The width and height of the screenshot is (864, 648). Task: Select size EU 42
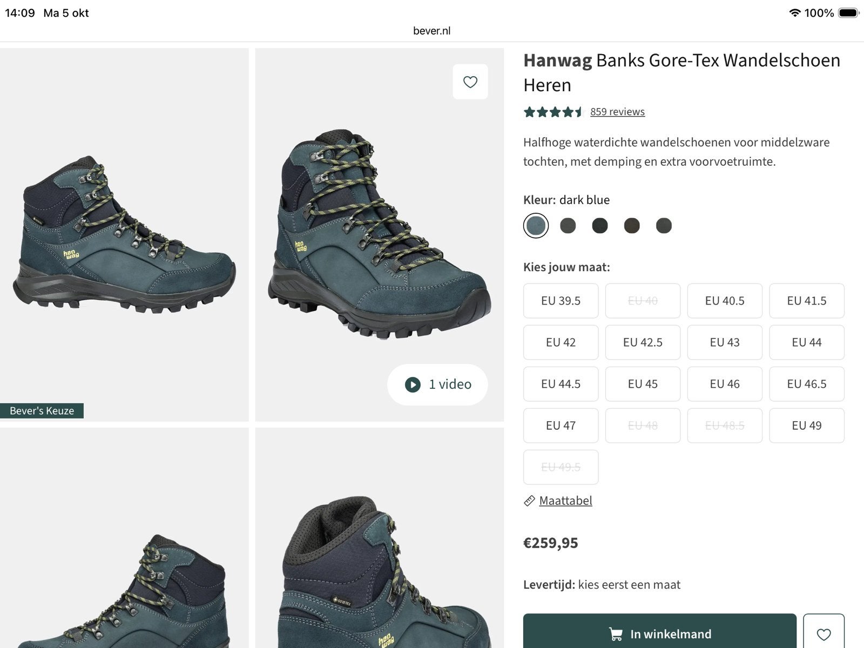point(561,342)
